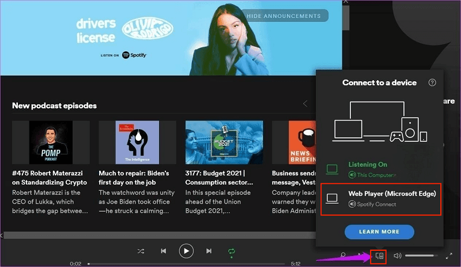Skip to the next track
461x267 pixels.
209,251
